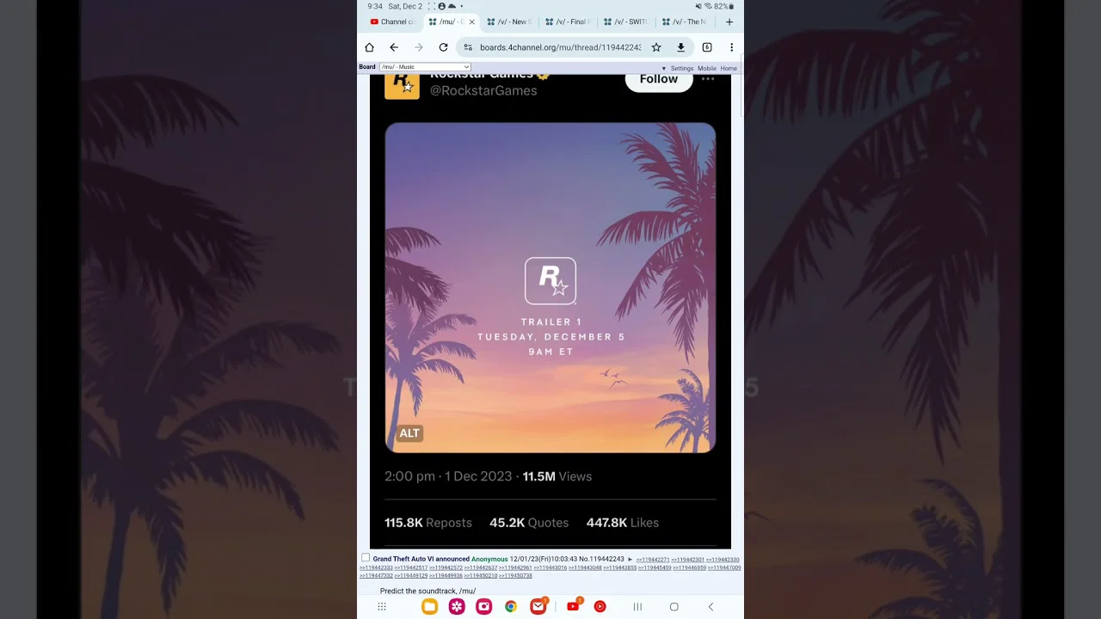1101x619 pixels.
Task: Open the My Files folder app
Action: click(429, 607)
